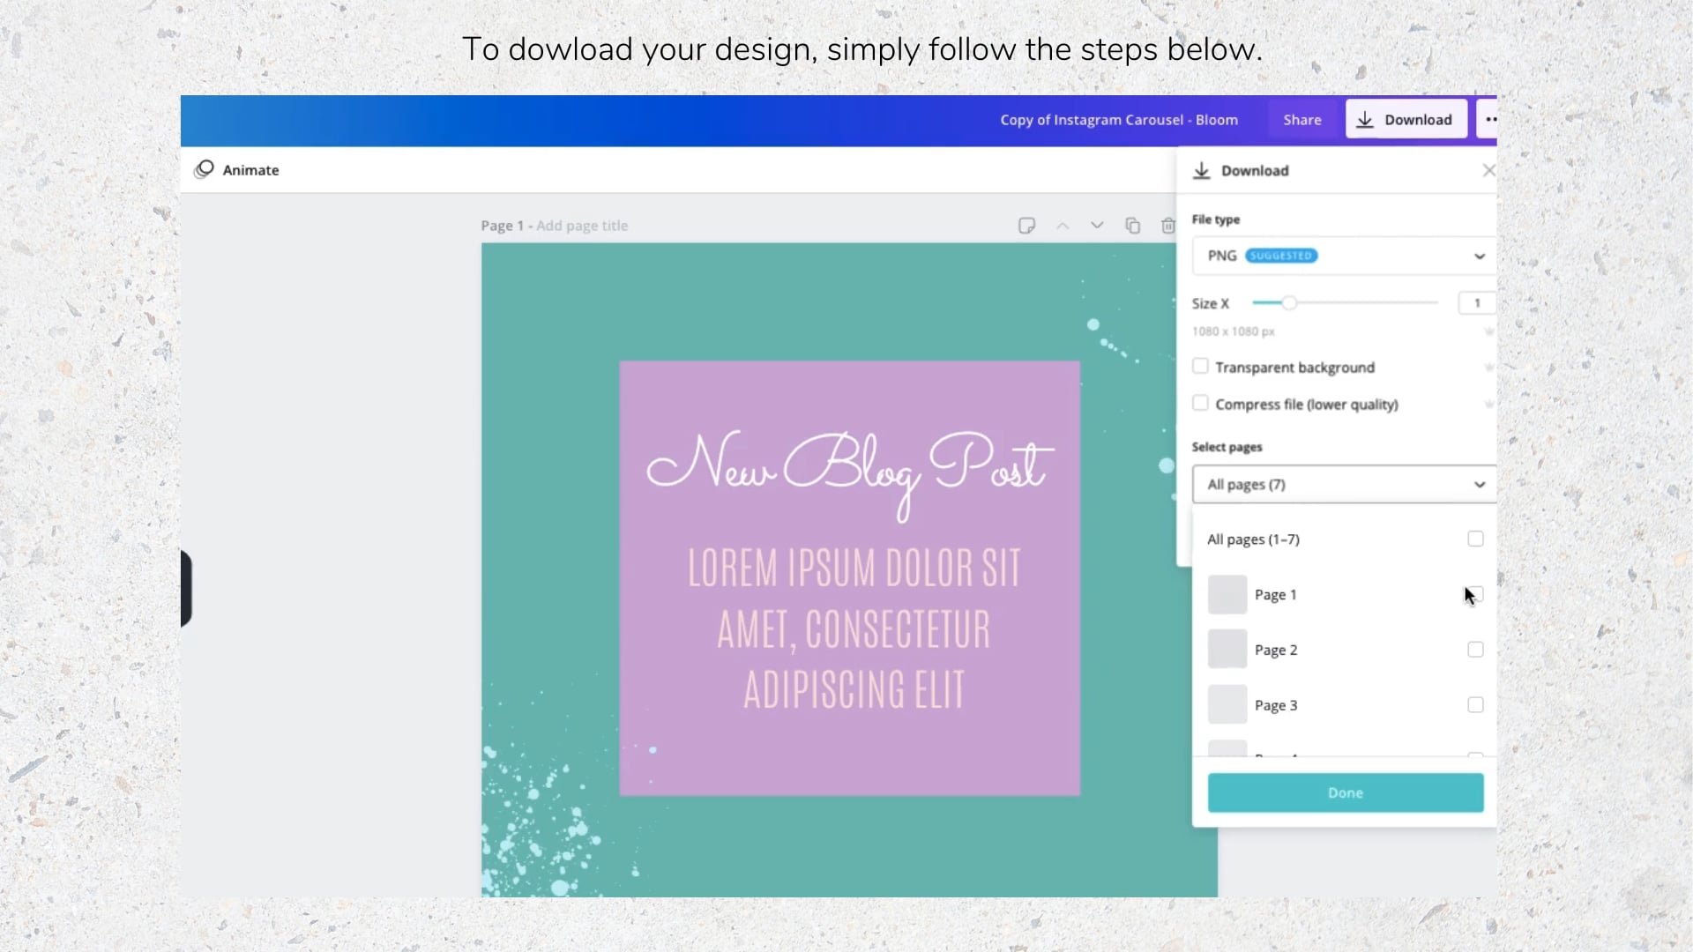Open page notes icon above canvas

[x=1026, y=226]
